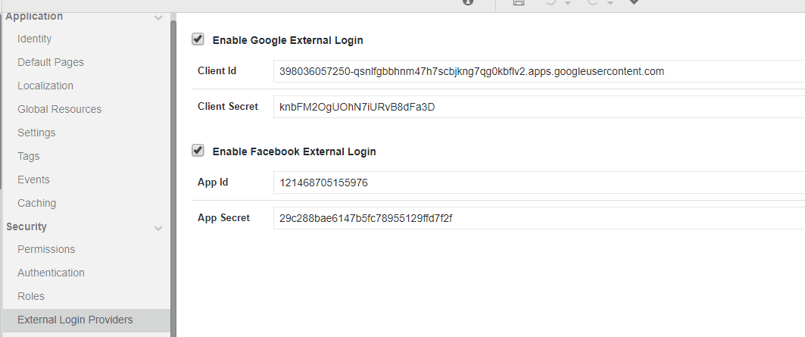Select Authentication under Security
Image resolution: width=805 pixels, height=337 pixels.
(x=51, y=273)
